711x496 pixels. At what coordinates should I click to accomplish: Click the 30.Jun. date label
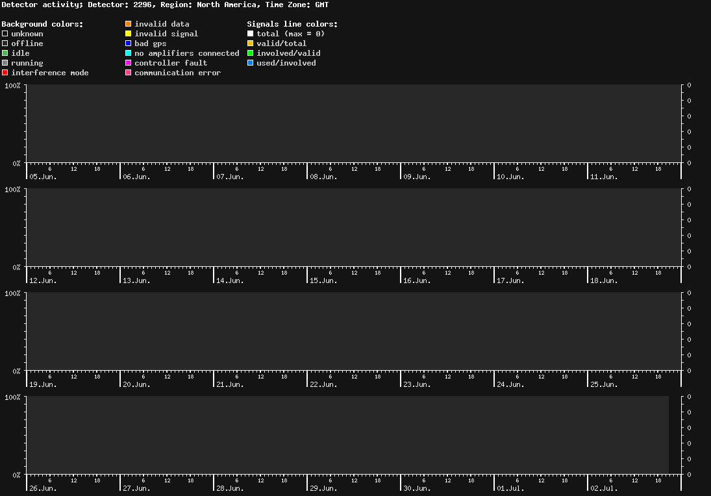pyautogui.click(x=417, y=488)
